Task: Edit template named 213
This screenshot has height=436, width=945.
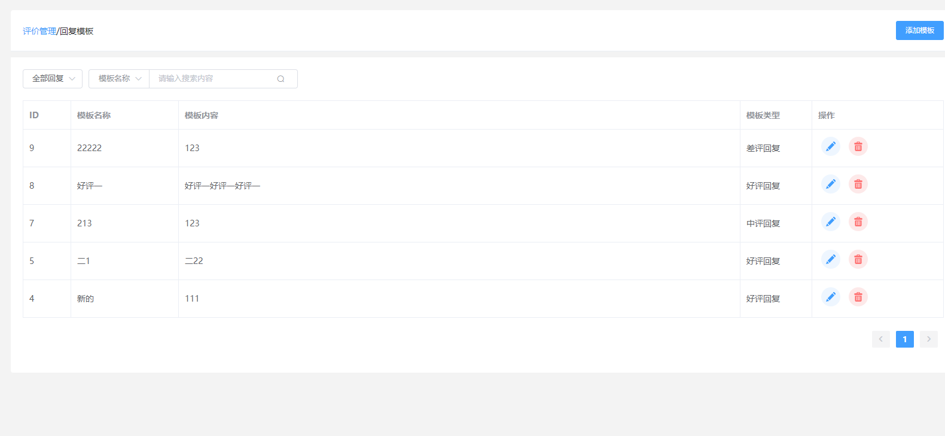Action: 830,222
